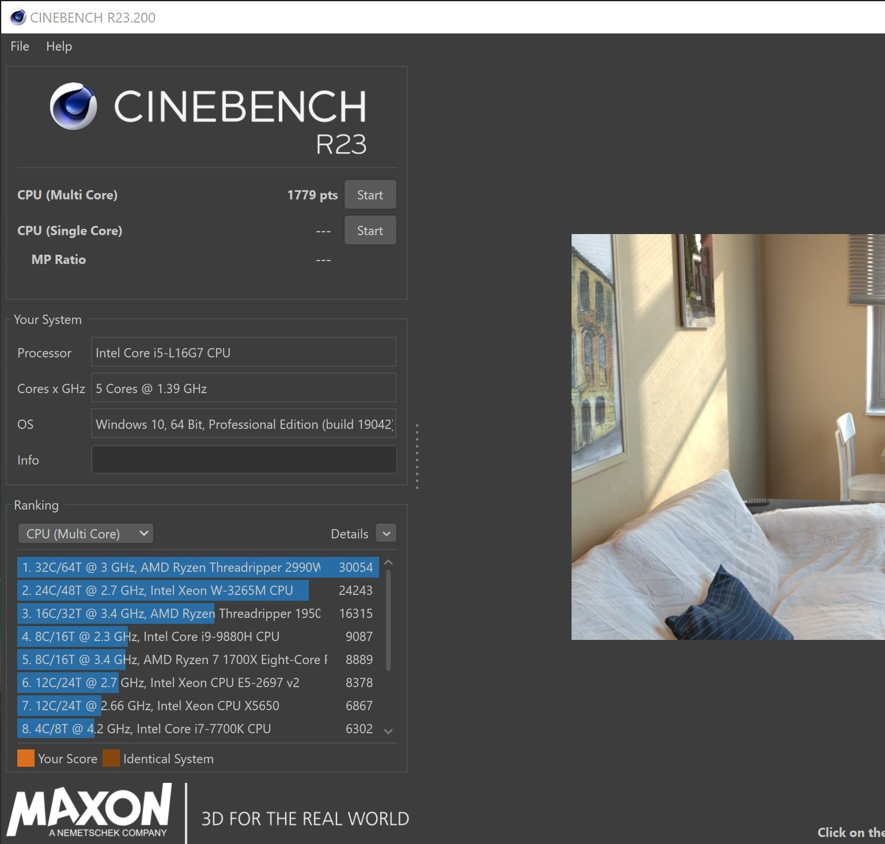Click the 1779 pts multi core score
Image resolution: width=885 pixels, height=844 pixels.
312,195
